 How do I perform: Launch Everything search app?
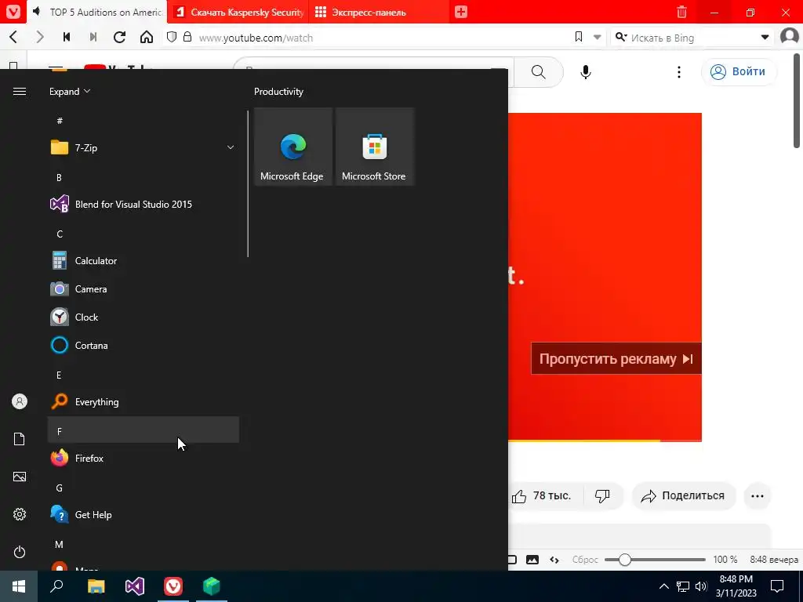pos(144,402)
